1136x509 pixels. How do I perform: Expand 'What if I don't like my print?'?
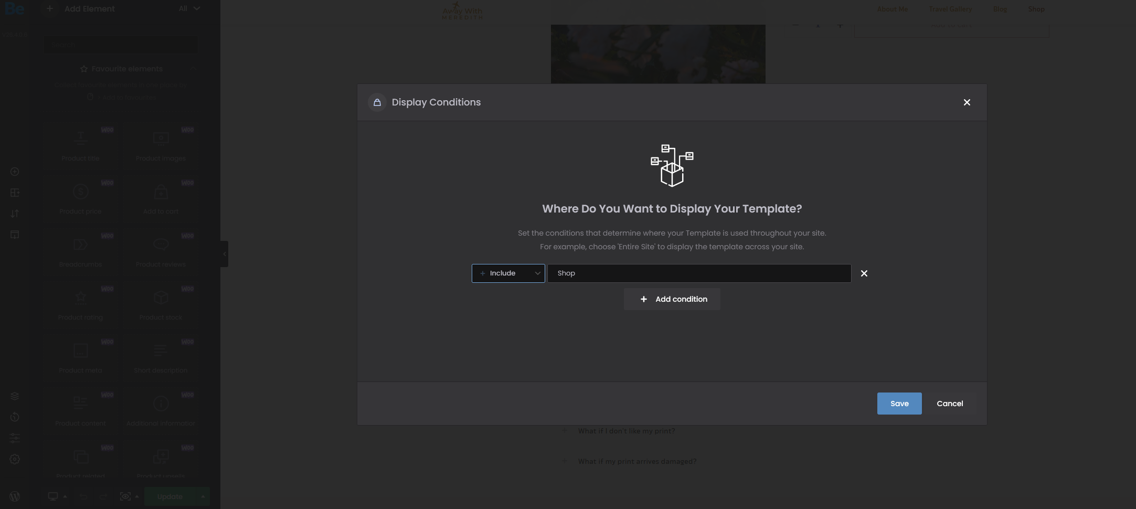626,431
